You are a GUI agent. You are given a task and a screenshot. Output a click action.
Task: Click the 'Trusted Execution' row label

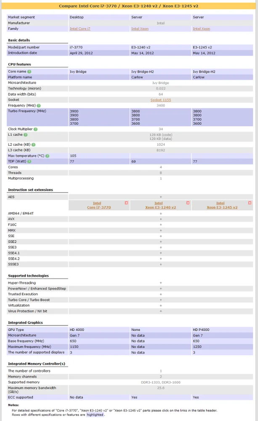coord(23,294)
